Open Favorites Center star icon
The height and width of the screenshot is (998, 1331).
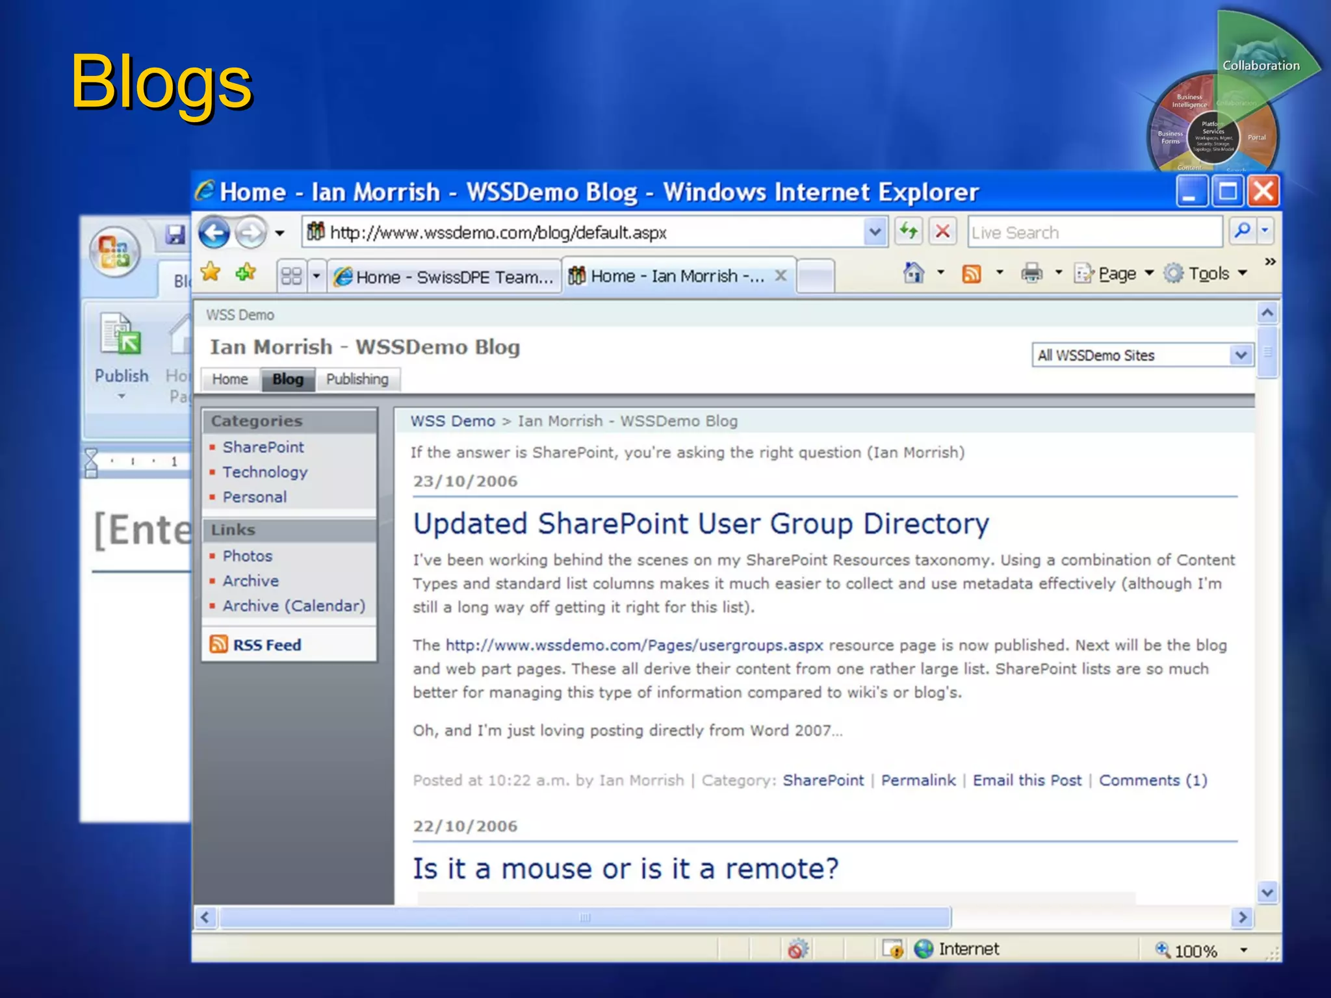tap(211, 272)
